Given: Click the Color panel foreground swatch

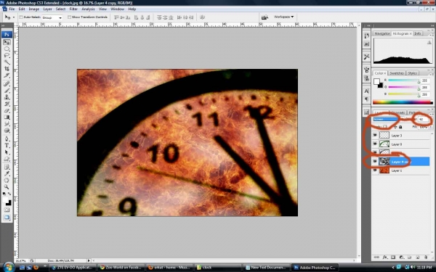Looking at the screenshot, I should click(x=376, y=81).
